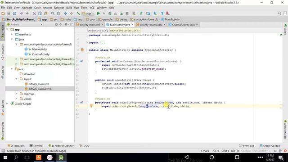Open the Android Monitor tool window

61,146
